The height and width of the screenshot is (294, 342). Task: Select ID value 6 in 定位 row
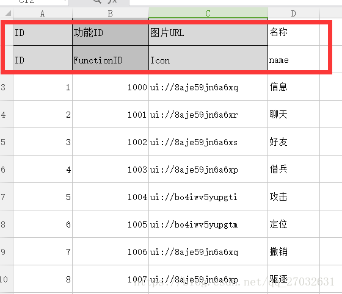click(x=43, y=224)
